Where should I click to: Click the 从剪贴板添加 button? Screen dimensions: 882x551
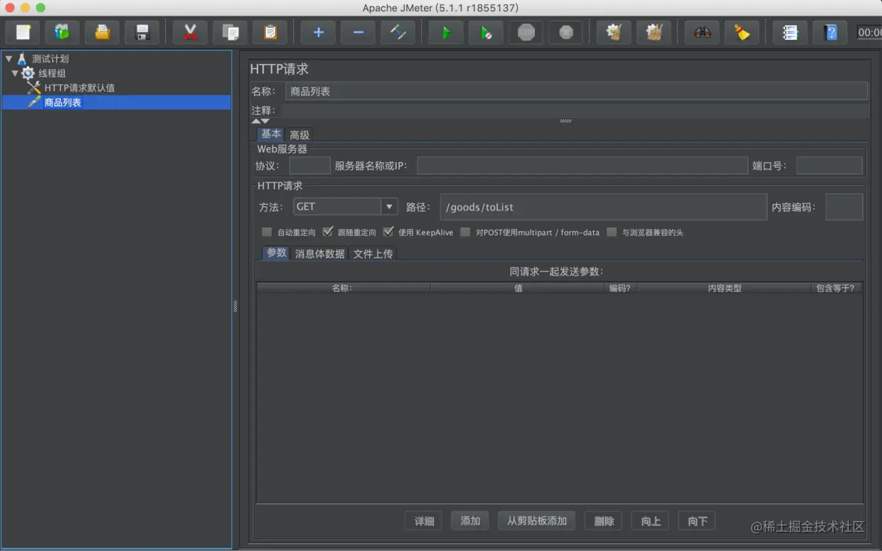[537, 521]
